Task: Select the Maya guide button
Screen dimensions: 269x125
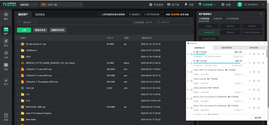Action: coord(209,26)
